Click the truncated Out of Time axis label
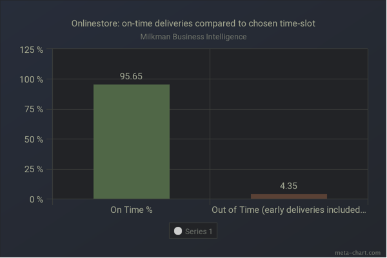Screen dimensions: 387x258 tap(289, 210)
